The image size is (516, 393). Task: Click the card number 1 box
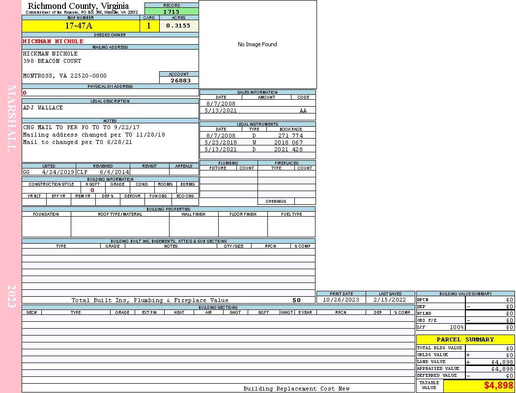tap(149, 26)
